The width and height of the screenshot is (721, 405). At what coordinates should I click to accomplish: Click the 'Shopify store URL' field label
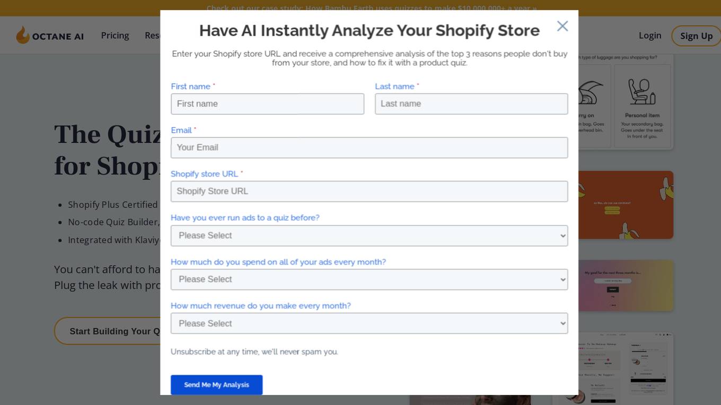coord(204,174)
